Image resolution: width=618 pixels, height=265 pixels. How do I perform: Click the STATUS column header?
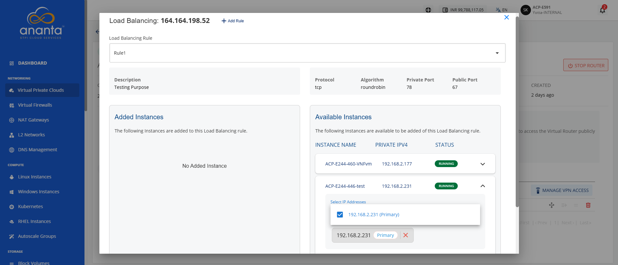click(x=444, y=145)
